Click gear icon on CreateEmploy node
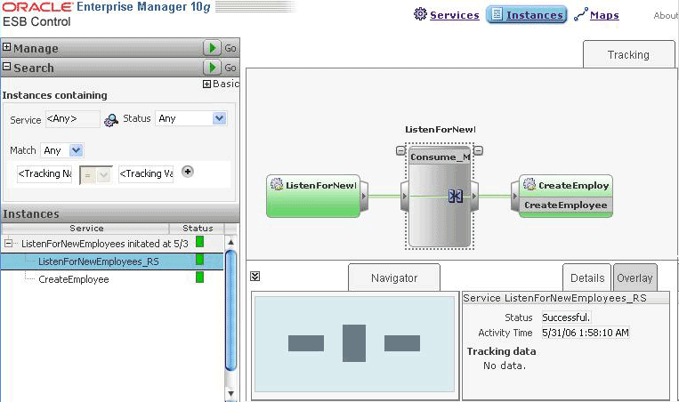Screen dimensions: 679x402 coord(529,184)
